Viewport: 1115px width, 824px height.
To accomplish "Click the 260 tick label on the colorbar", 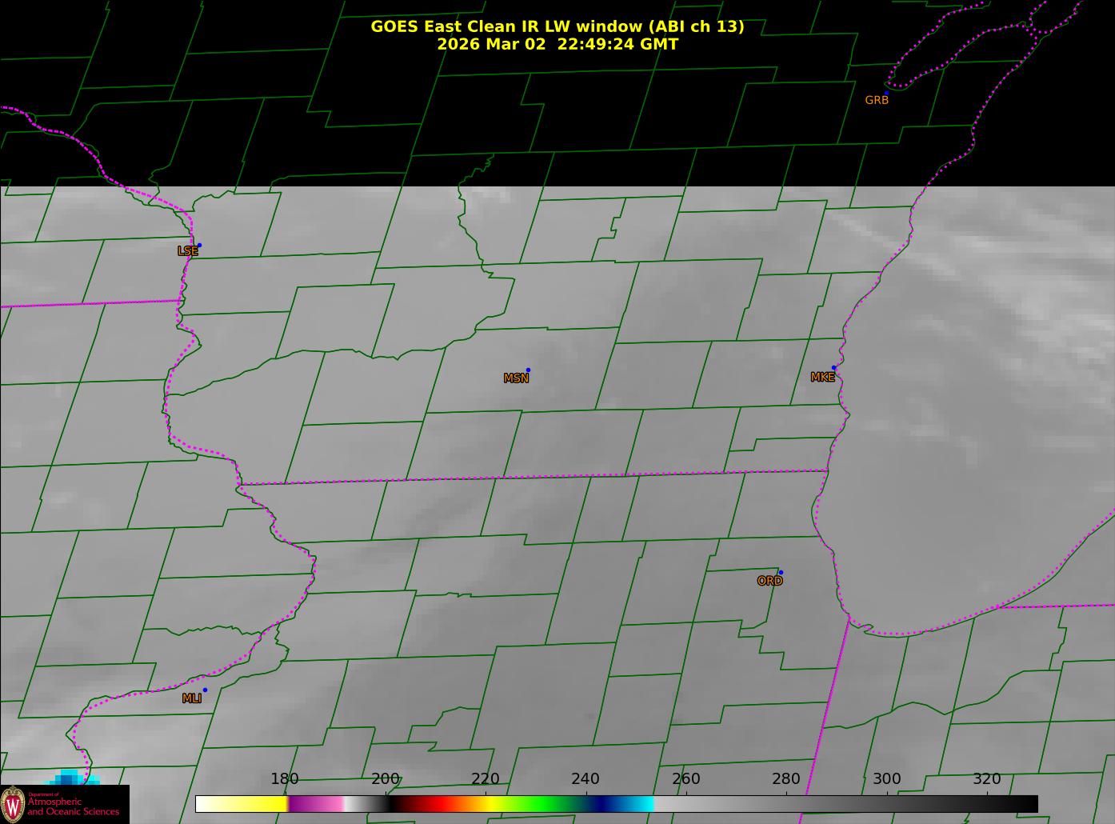I will pos(686,779).
